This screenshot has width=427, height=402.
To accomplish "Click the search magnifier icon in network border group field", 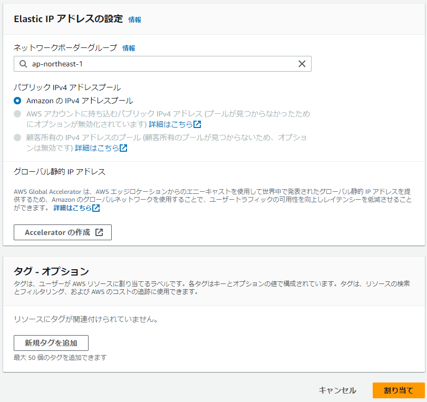I will (23, 64).
